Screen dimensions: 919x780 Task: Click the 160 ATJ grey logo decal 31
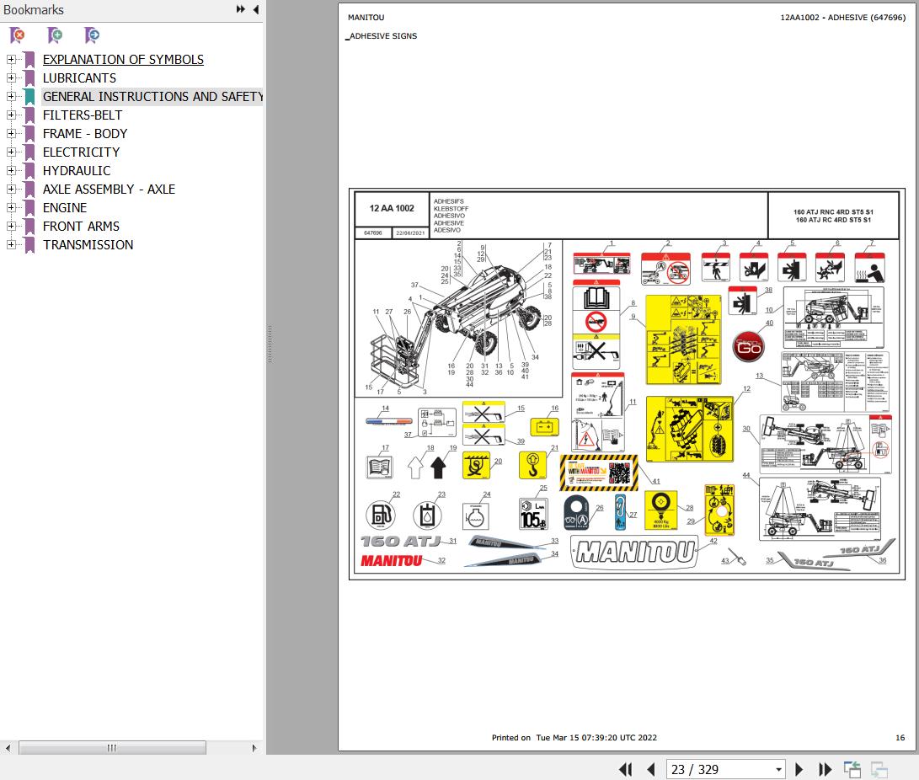click(401, 541)
